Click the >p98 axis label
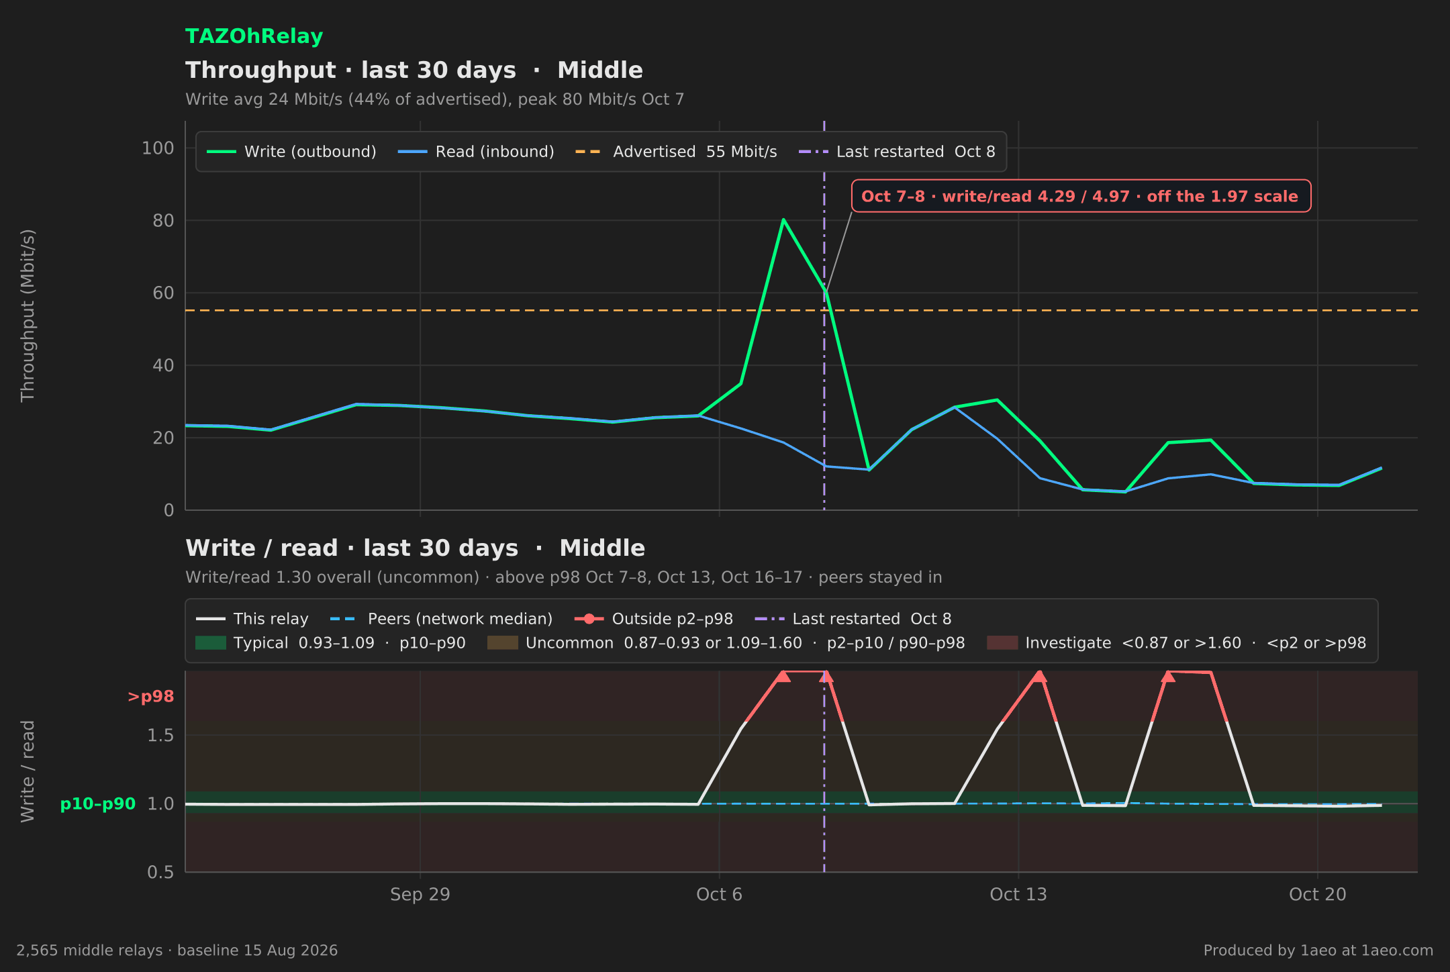Viewport: 1450px width, 972px height. 151,697
